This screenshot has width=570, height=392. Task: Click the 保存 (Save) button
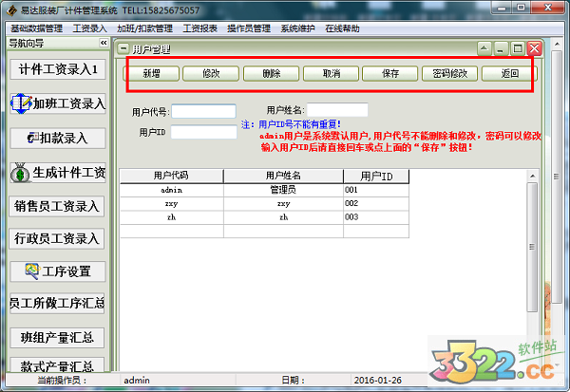(x=390, y=74)
